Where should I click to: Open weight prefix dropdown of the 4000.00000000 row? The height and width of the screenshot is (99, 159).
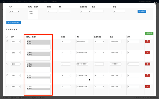tap(99, 87)
